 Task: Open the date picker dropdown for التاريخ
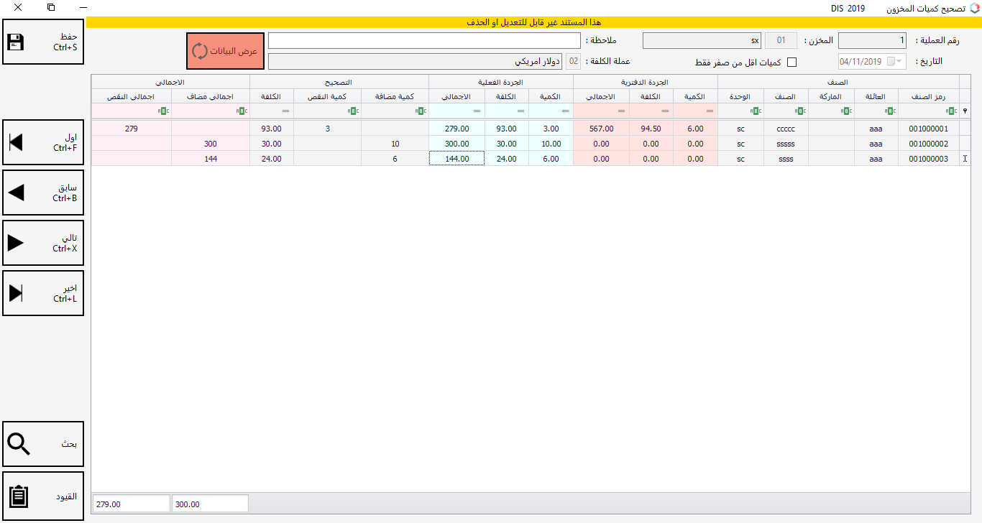pos(899,62)
